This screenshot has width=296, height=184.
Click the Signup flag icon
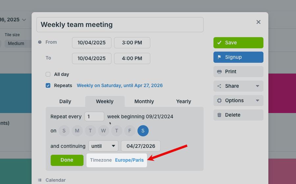tap(219, 57)
